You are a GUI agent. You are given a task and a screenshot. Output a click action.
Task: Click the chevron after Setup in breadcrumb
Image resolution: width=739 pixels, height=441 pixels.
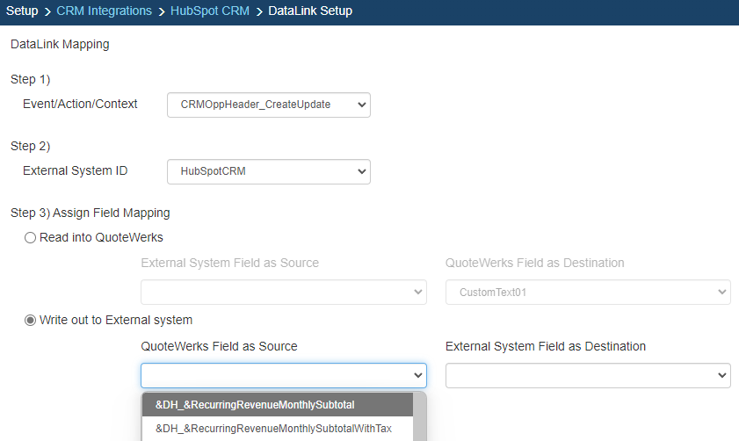(47, 11)
